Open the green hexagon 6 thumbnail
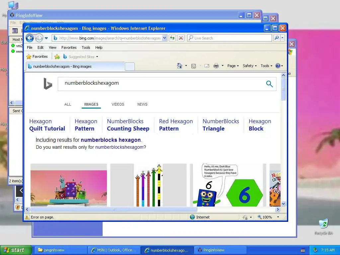The image size is (340, 255). tap(228, 185)
